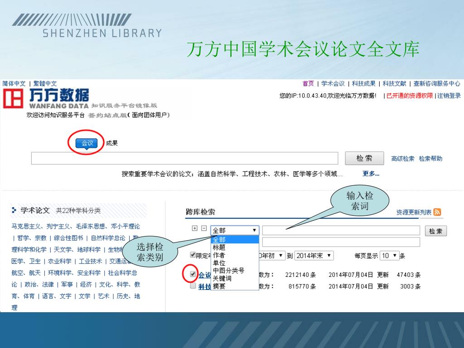Select 全部 in the dropdown list
Screen dimensions: 464x348
[x=235, y=239]
